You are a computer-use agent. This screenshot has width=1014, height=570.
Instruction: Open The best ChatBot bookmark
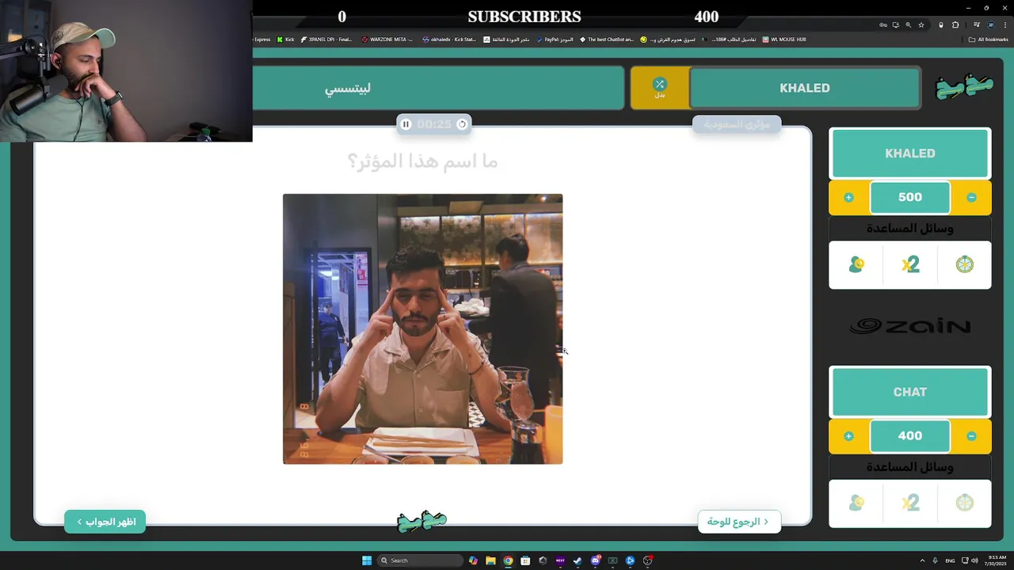(x=607, y=40)
